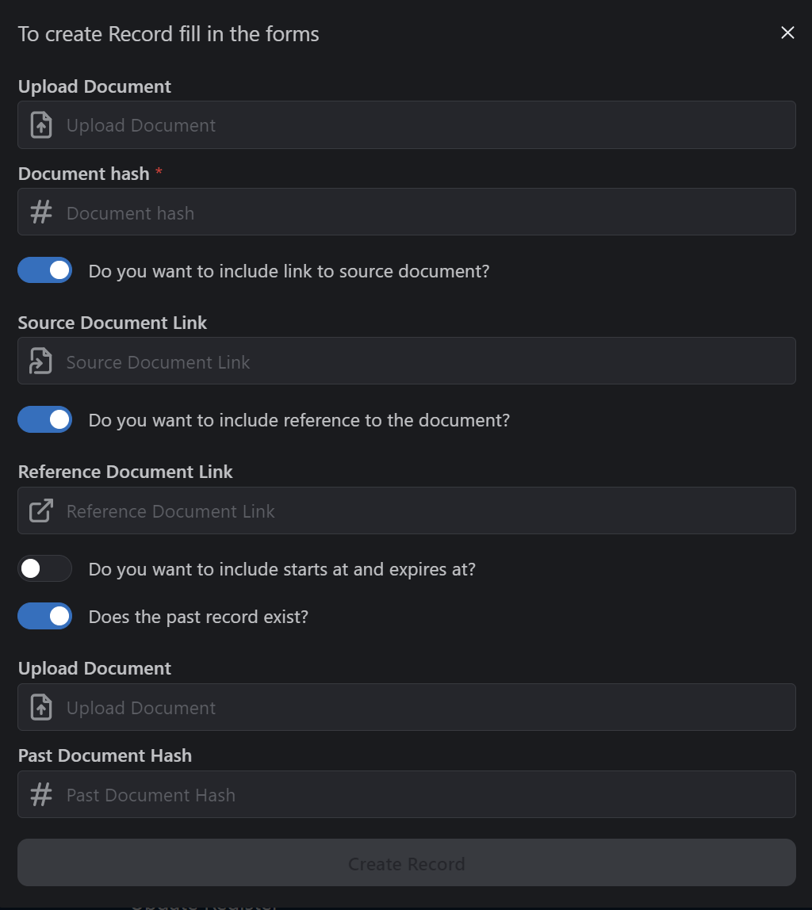The width and height of the screenshot is (812, 910).
Task: Switch off the past record exist toggle
Action: [44, 617]
